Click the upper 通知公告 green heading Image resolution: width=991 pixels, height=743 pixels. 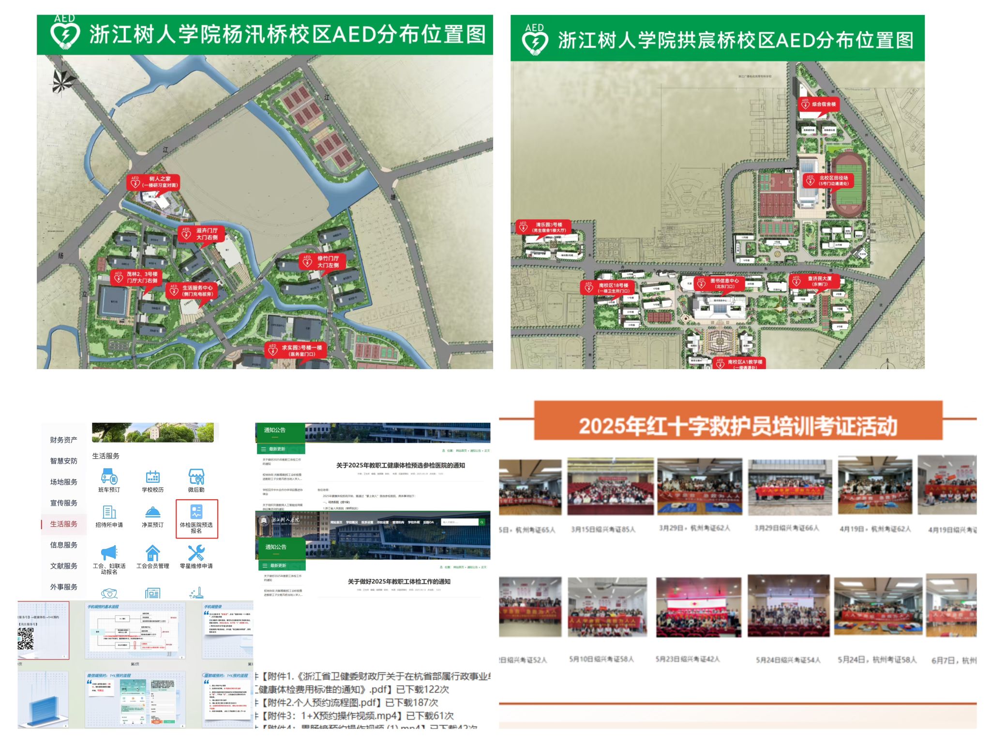pyautogui.click(x=275, y=430)
